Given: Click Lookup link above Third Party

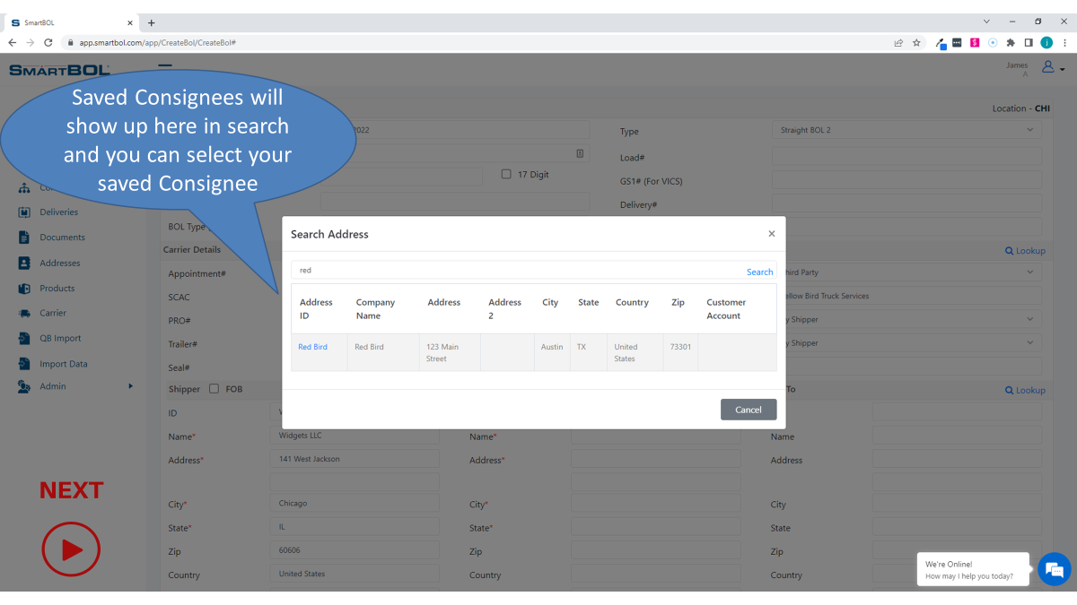Looking at the screenshot, I should (x=1025, y=251).
